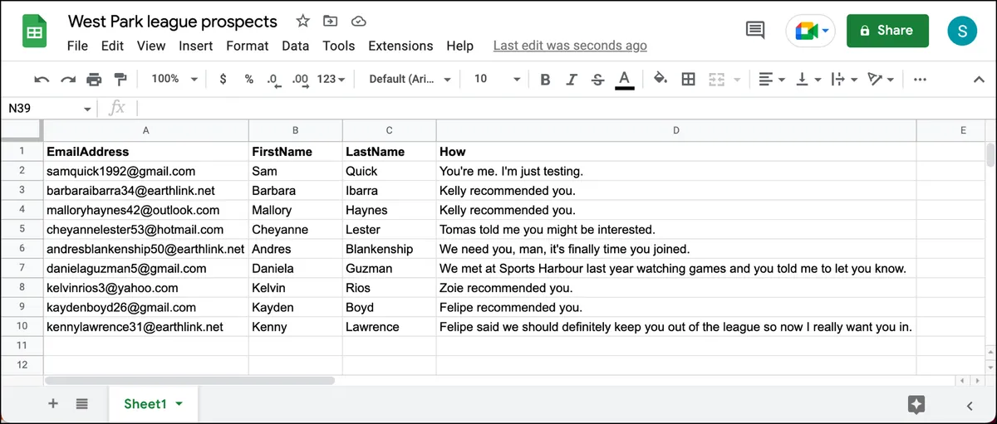Format as currency with dollar sign
The width and height of the screenshot is (997, 424).
223,79
